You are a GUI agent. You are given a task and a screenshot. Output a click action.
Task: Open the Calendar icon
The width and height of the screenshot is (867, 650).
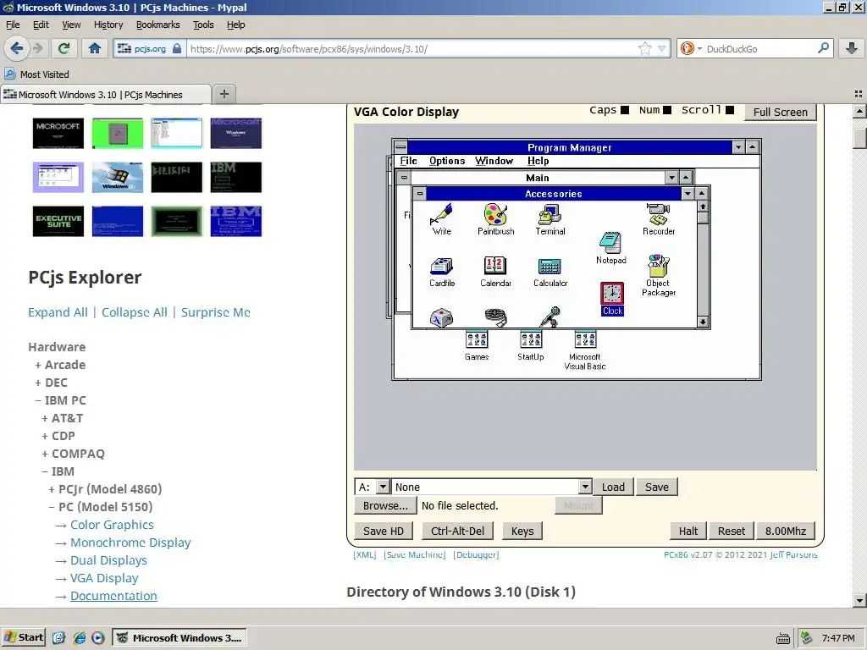pos(495,272)
